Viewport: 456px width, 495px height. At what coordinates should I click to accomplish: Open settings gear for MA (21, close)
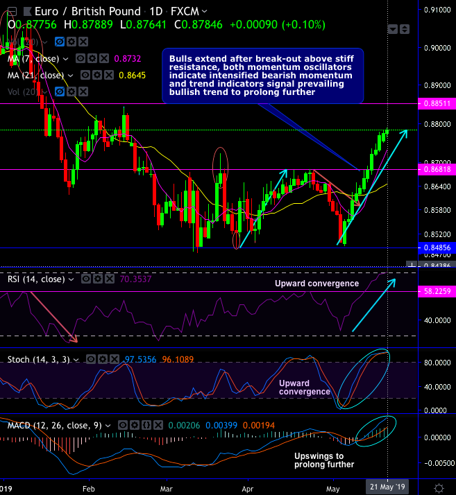coord(97,75)
